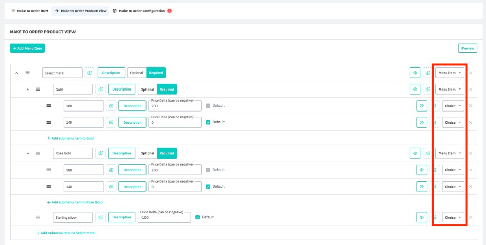The image size is (486, 245).
Task: Click the drag handle on Sterling silver row
Action: tap(38, 217)
